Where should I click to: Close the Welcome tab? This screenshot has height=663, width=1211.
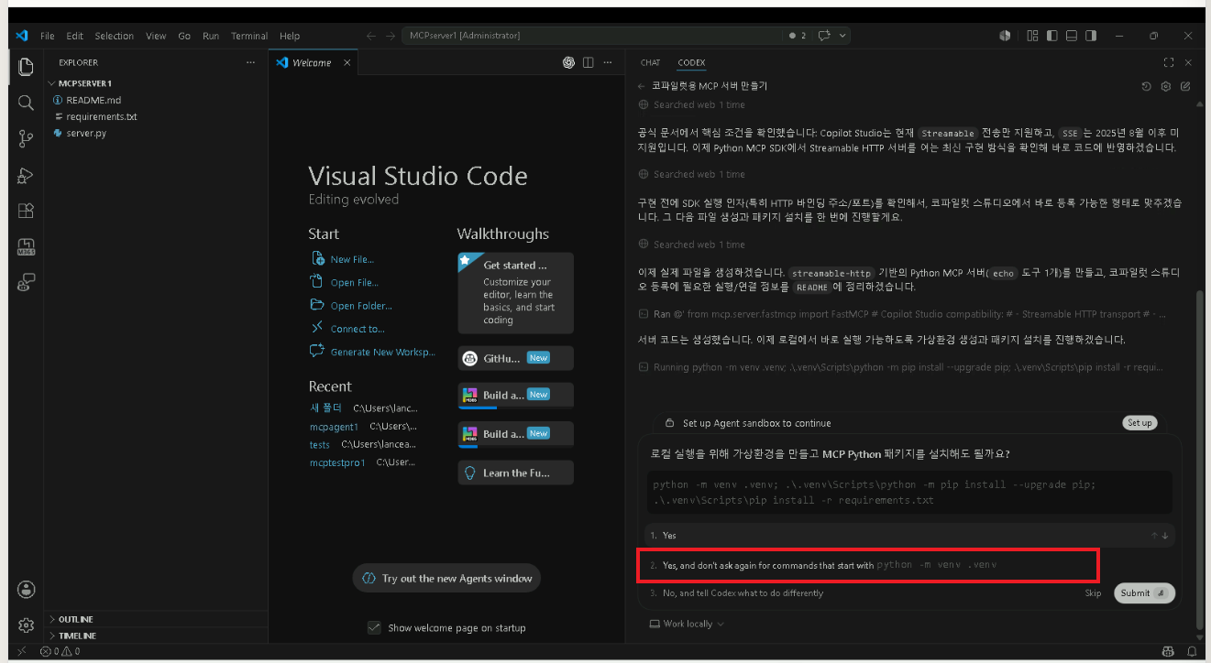[x=347, y=62]
